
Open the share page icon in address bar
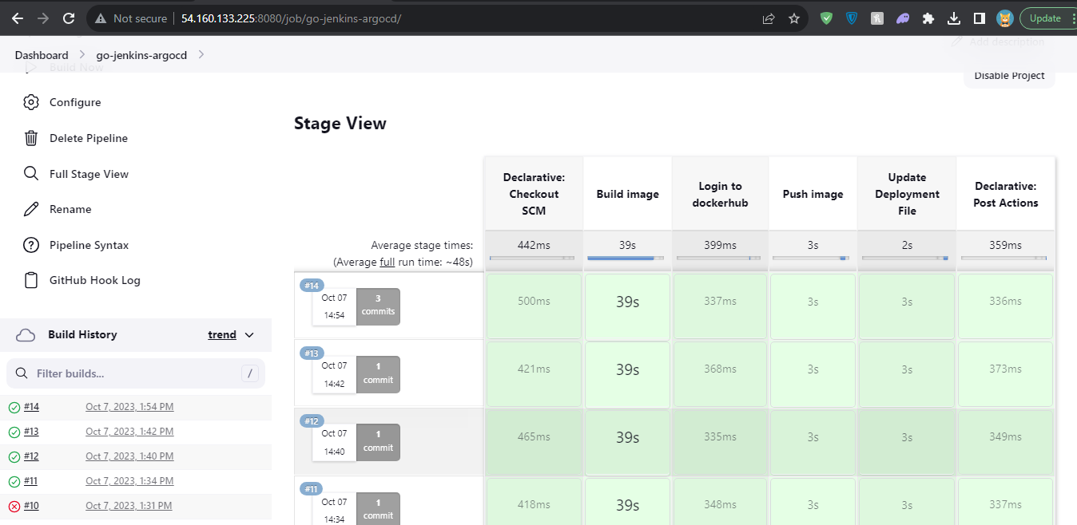(769, 18)
